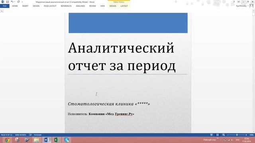Open File Explorer from the taskbar
255x143 pixels.
click(37, 140)
